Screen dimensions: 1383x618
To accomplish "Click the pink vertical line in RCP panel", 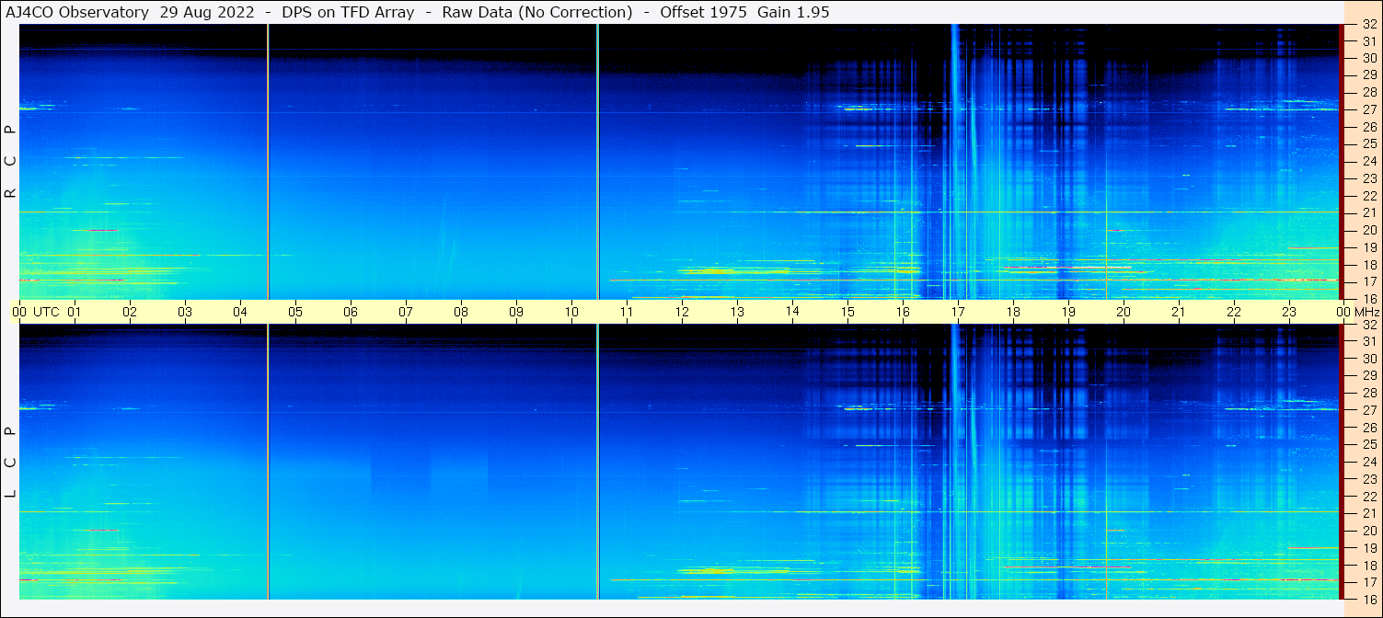I will coord(268,161).
